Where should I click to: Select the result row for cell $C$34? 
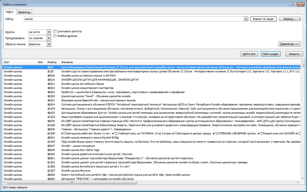(151, 108)
